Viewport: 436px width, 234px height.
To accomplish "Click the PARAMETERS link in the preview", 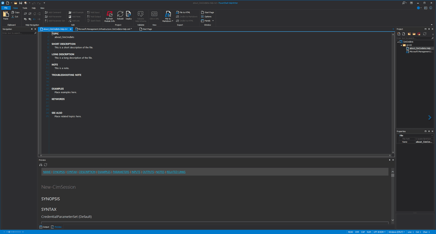I will pos(121,172).
